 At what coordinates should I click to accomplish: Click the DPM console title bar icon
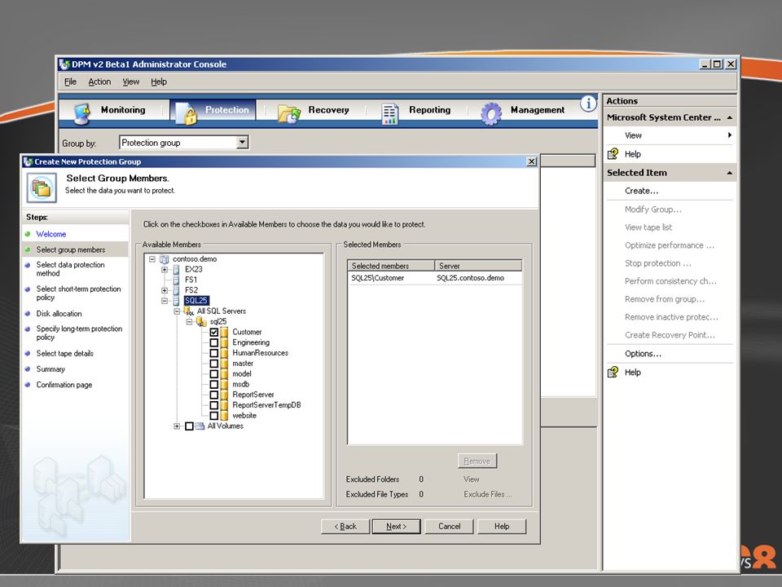click(64, 64)
